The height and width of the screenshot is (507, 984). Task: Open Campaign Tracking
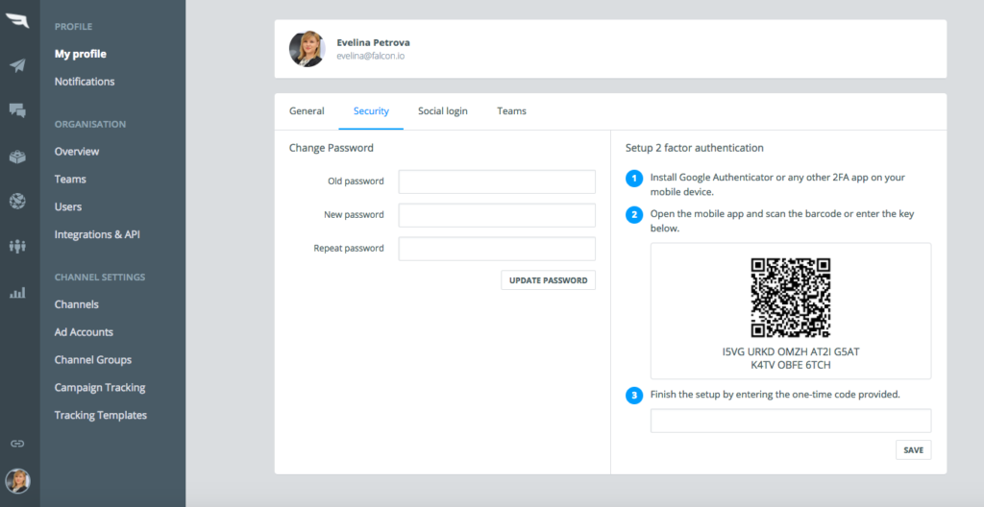[100, 387]
